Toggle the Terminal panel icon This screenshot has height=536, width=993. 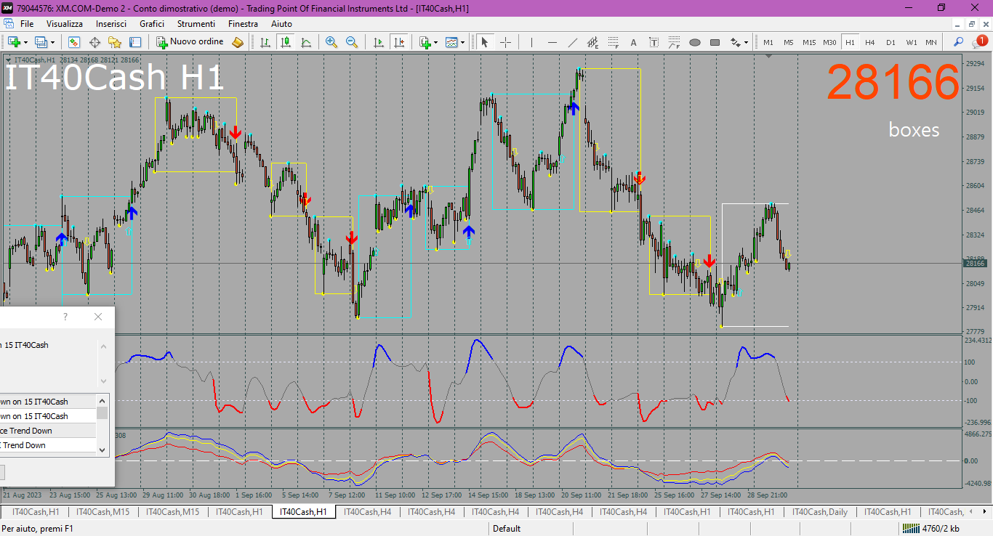tap(135, 42)
